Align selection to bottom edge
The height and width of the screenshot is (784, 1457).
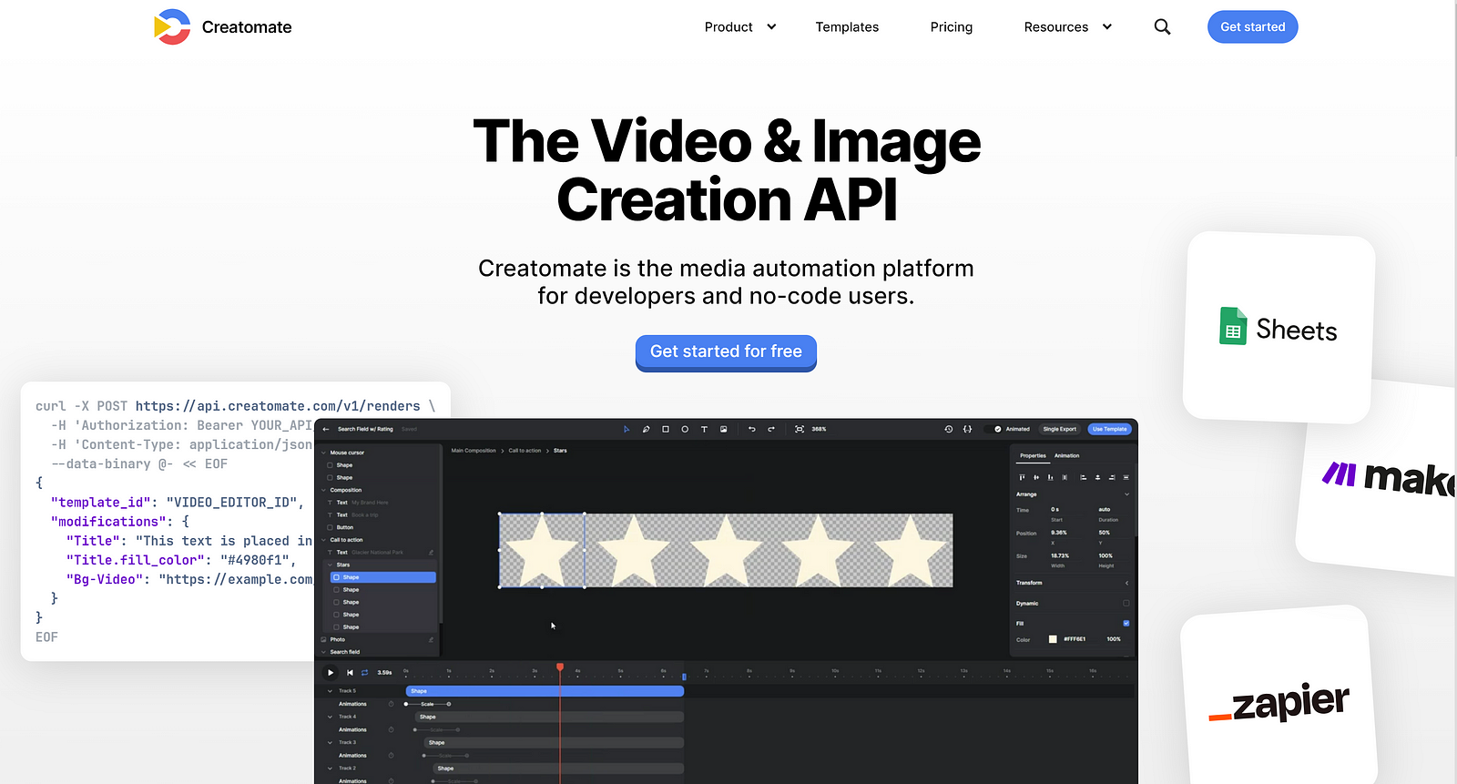coord(1051,477)
